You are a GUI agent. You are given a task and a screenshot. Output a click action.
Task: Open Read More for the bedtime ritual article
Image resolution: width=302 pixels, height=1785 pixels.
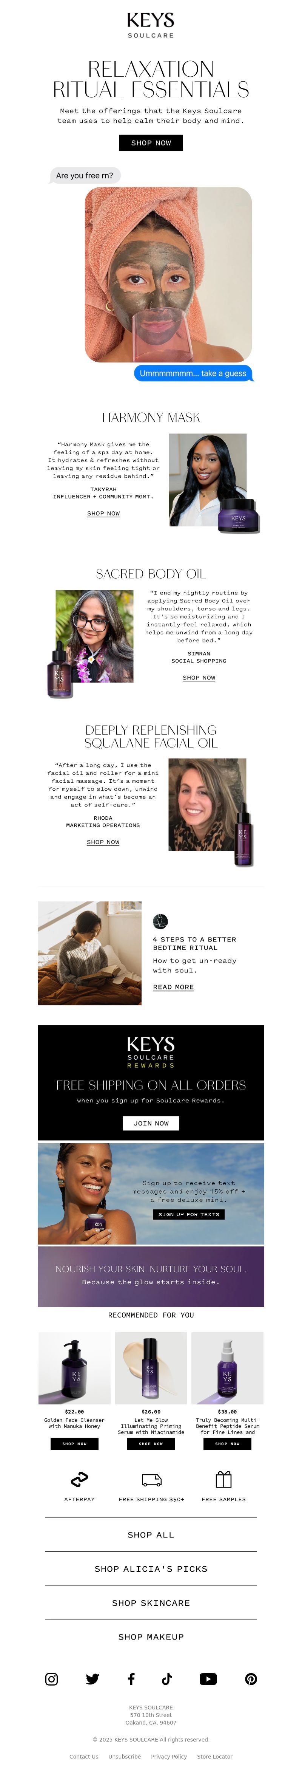pyautogui.click(x=173, y=986)
